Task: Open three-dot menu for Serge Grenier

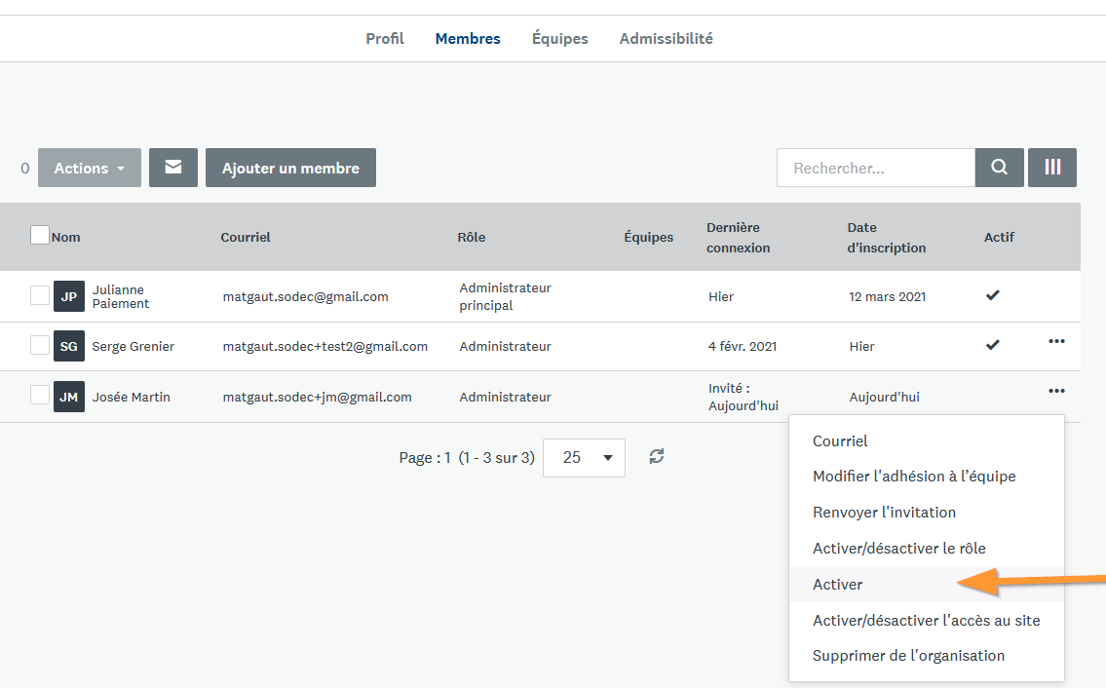Action: click(1056, 342)
